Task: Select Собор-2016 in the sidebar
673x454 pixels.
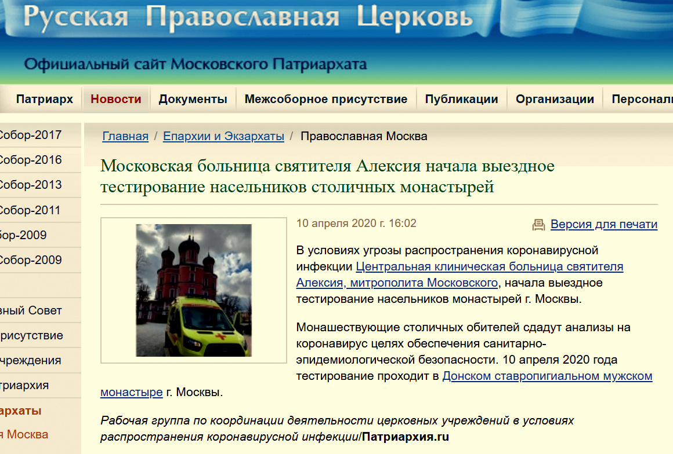Action: point(31,160)
